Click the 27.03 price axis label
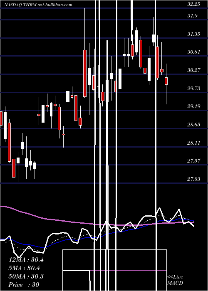This screenshot has height=291, width=208. (194, 179)
